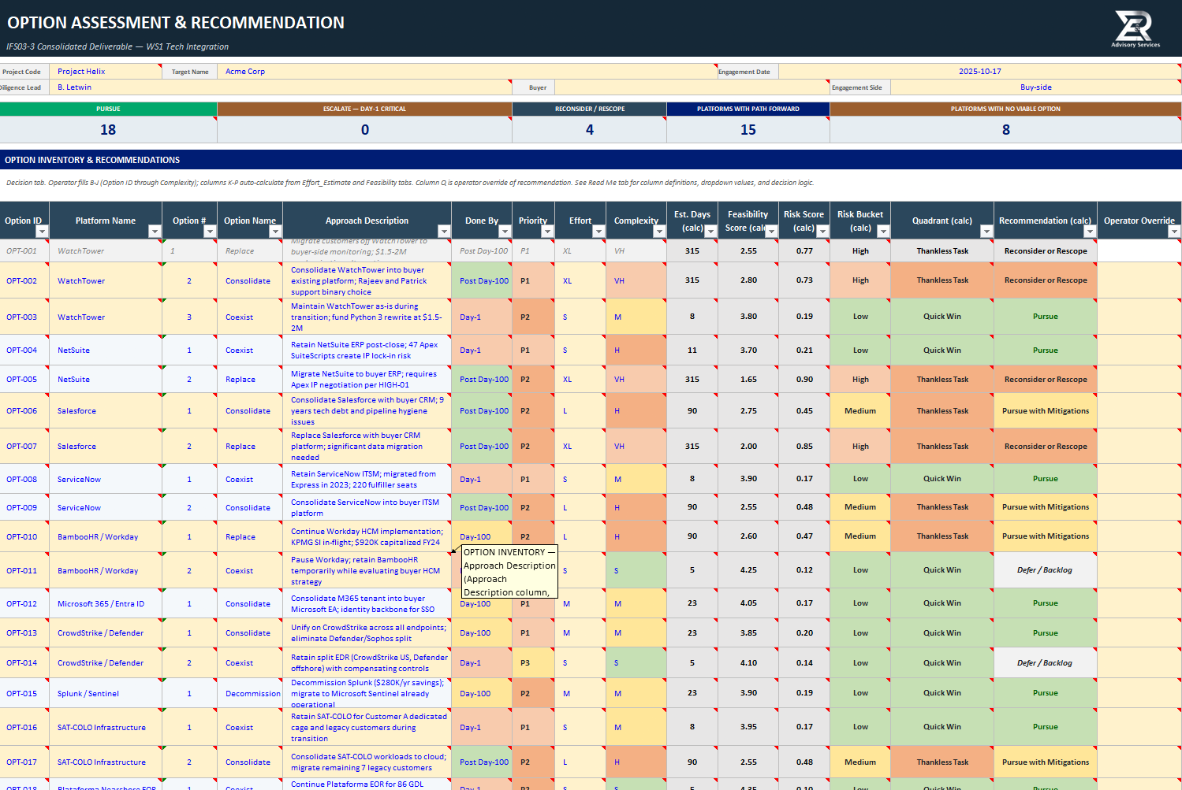Click the Platforms With Path Forward count 15
Screen dimensions: 1182x790
click(748, 130)
